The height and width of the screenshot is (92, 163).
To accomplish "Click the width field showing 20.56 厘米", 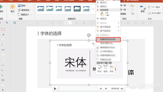I will 156,13.
